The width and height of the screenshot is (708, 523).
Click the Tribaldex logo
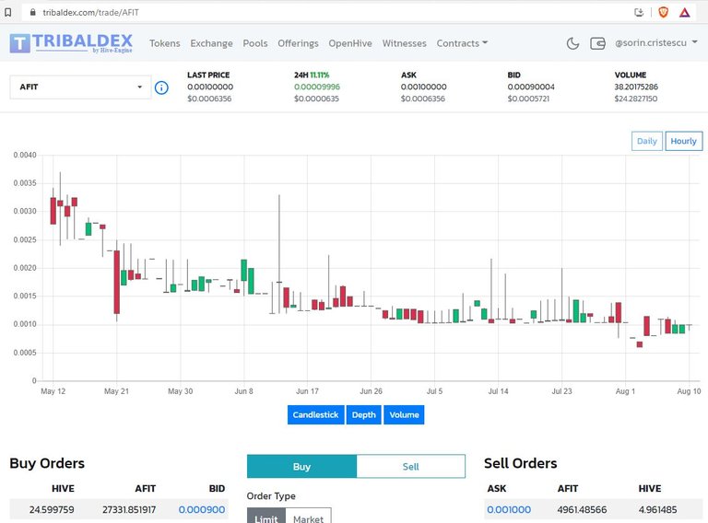coord(71,43)
